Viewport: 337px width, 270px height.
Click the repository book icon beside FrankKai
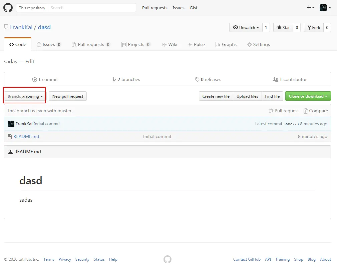[6, 27]
